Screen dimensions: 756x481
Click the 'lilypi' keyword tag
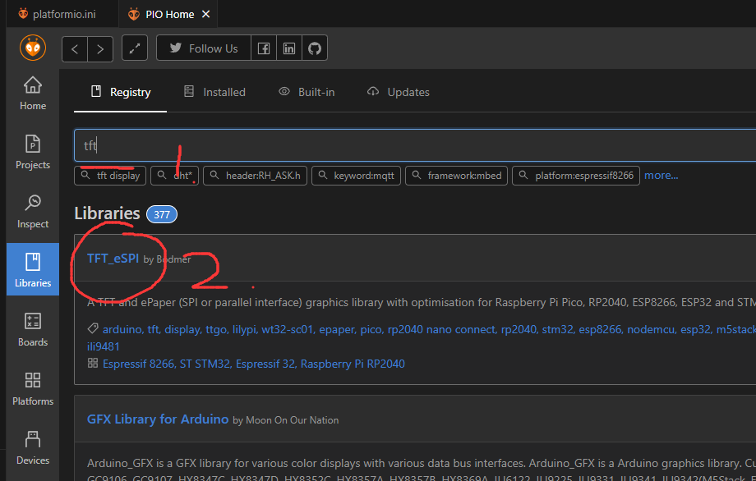(x=244, y=330)
